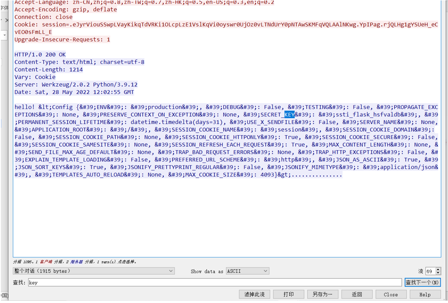Click the 滤掉此流 filter out stream button

tap(254, 294)
